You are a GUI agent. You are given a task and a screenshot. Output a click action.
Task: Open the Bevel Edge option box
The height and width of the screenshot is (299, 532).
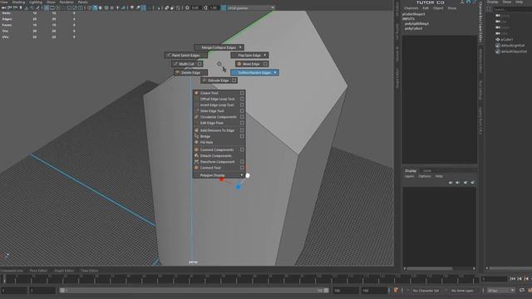click(x=265, y=64)
